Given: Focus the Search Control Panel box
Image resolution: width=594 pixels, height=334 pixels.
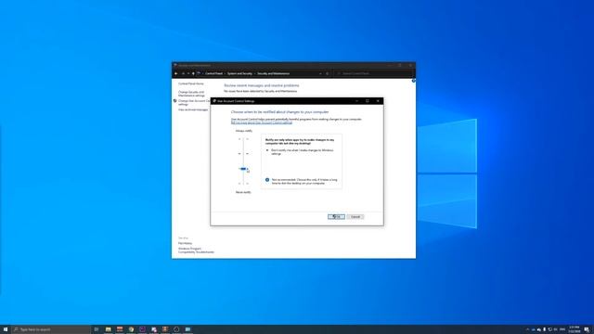Looking at the screenshot, I should point(373,73).
